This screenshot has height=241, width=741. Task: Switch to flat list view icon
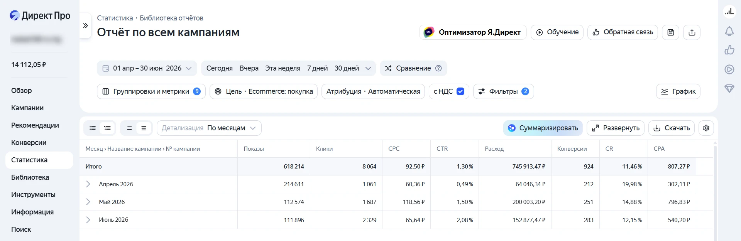pos(93,128)
